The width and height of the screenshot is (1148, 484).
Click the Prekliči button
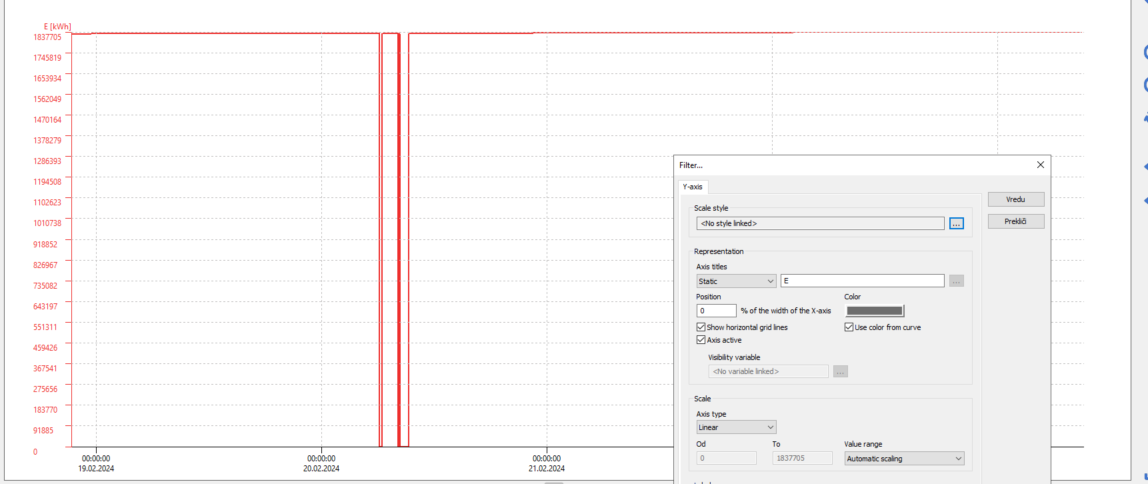[x=1015, y=221]
